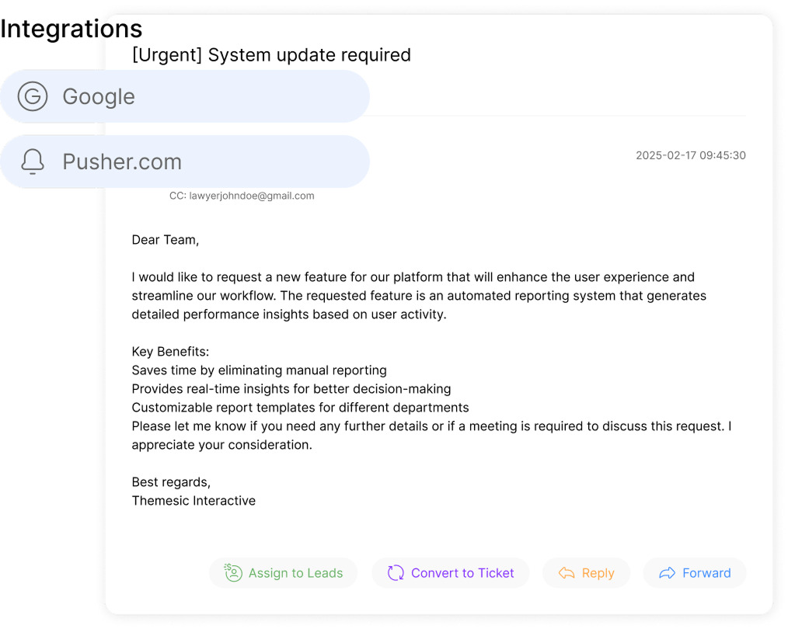Click the Key Benefits line in email
This screenshot has width=788, height=629.
(x=170, y=352)
